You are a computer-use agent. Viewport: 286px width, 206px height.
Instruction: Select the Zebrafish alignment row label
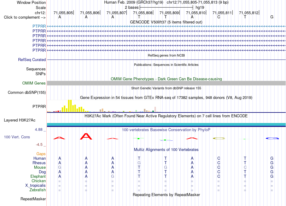pyautogui.click(x=38, y=190)
